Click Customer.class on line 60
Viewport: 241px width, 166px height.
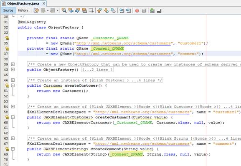173,123
